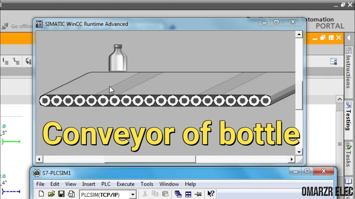The height and width of the screenshot is (199, 355).
Task: Open the File menu in PLCSIM
Action: [x=40, y=184]
